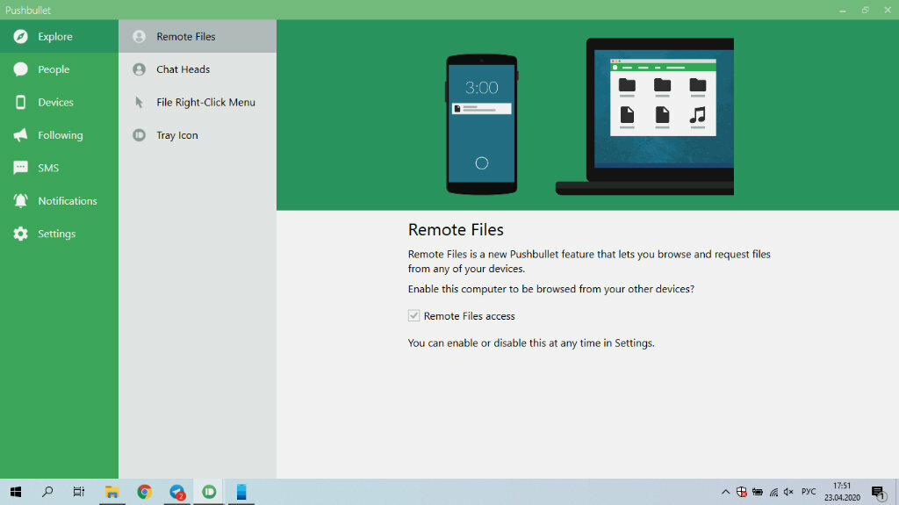Screen dimensions: 899x505
Task: Open File Explorer from taskbar
Action: 111,492
